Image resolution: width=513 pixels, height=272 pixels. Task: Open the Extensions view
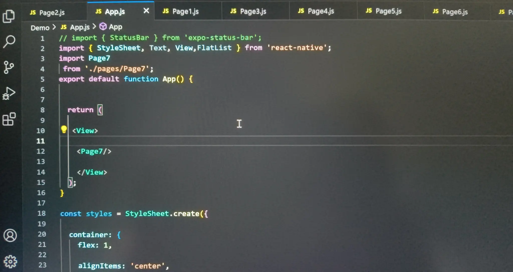coord(9,119)
